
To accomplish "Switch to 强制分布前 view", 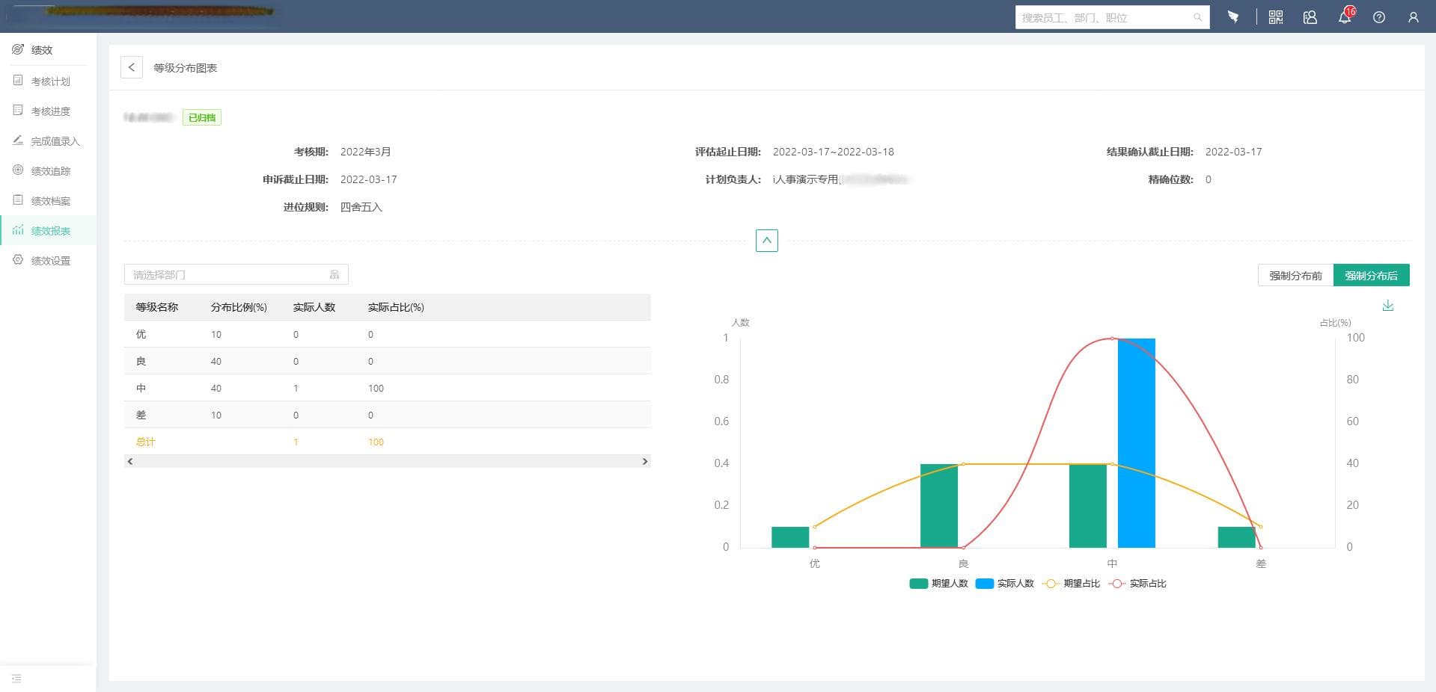I will (x=1295, y=276).
